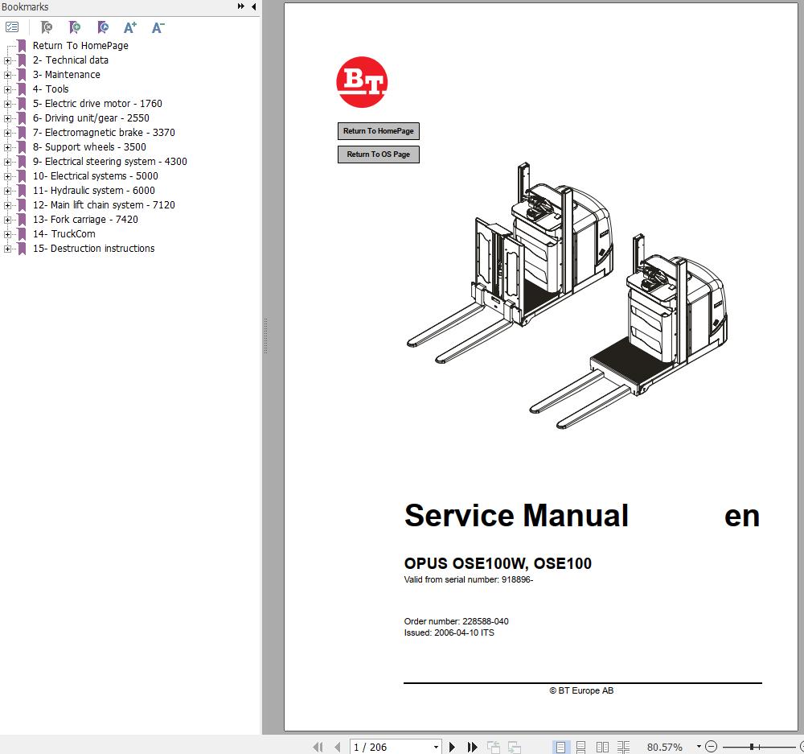Open 15- Destruction instructions text
804x754 pixels.
(x=94, y=249)
